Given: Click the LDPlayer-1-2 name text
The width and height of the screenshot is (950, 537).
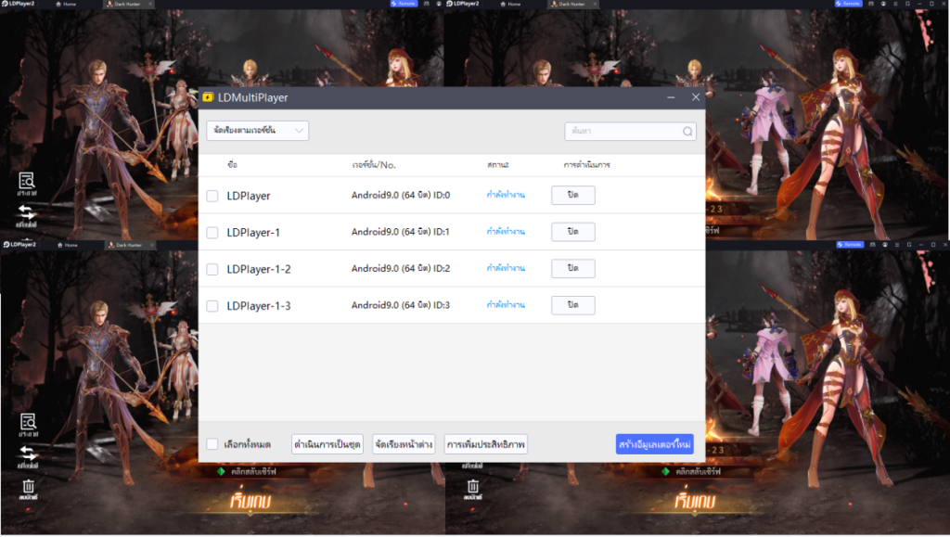Looking at the screenshot, I should click(x=259, y=269).
